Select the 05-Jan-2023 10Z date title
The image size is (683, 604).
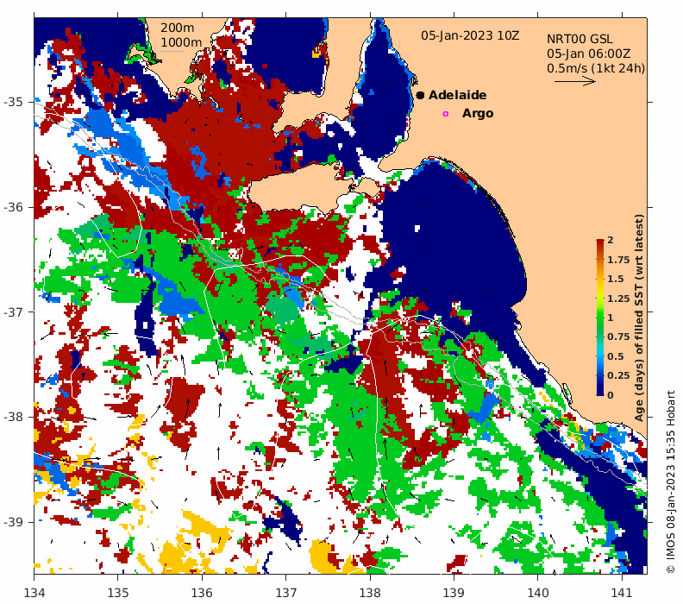[x=470, y=35]
